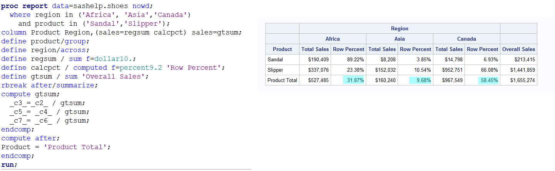The image size is (555, 171).
Task: Select the Slipper row label
Action: [x=275, y=70]
